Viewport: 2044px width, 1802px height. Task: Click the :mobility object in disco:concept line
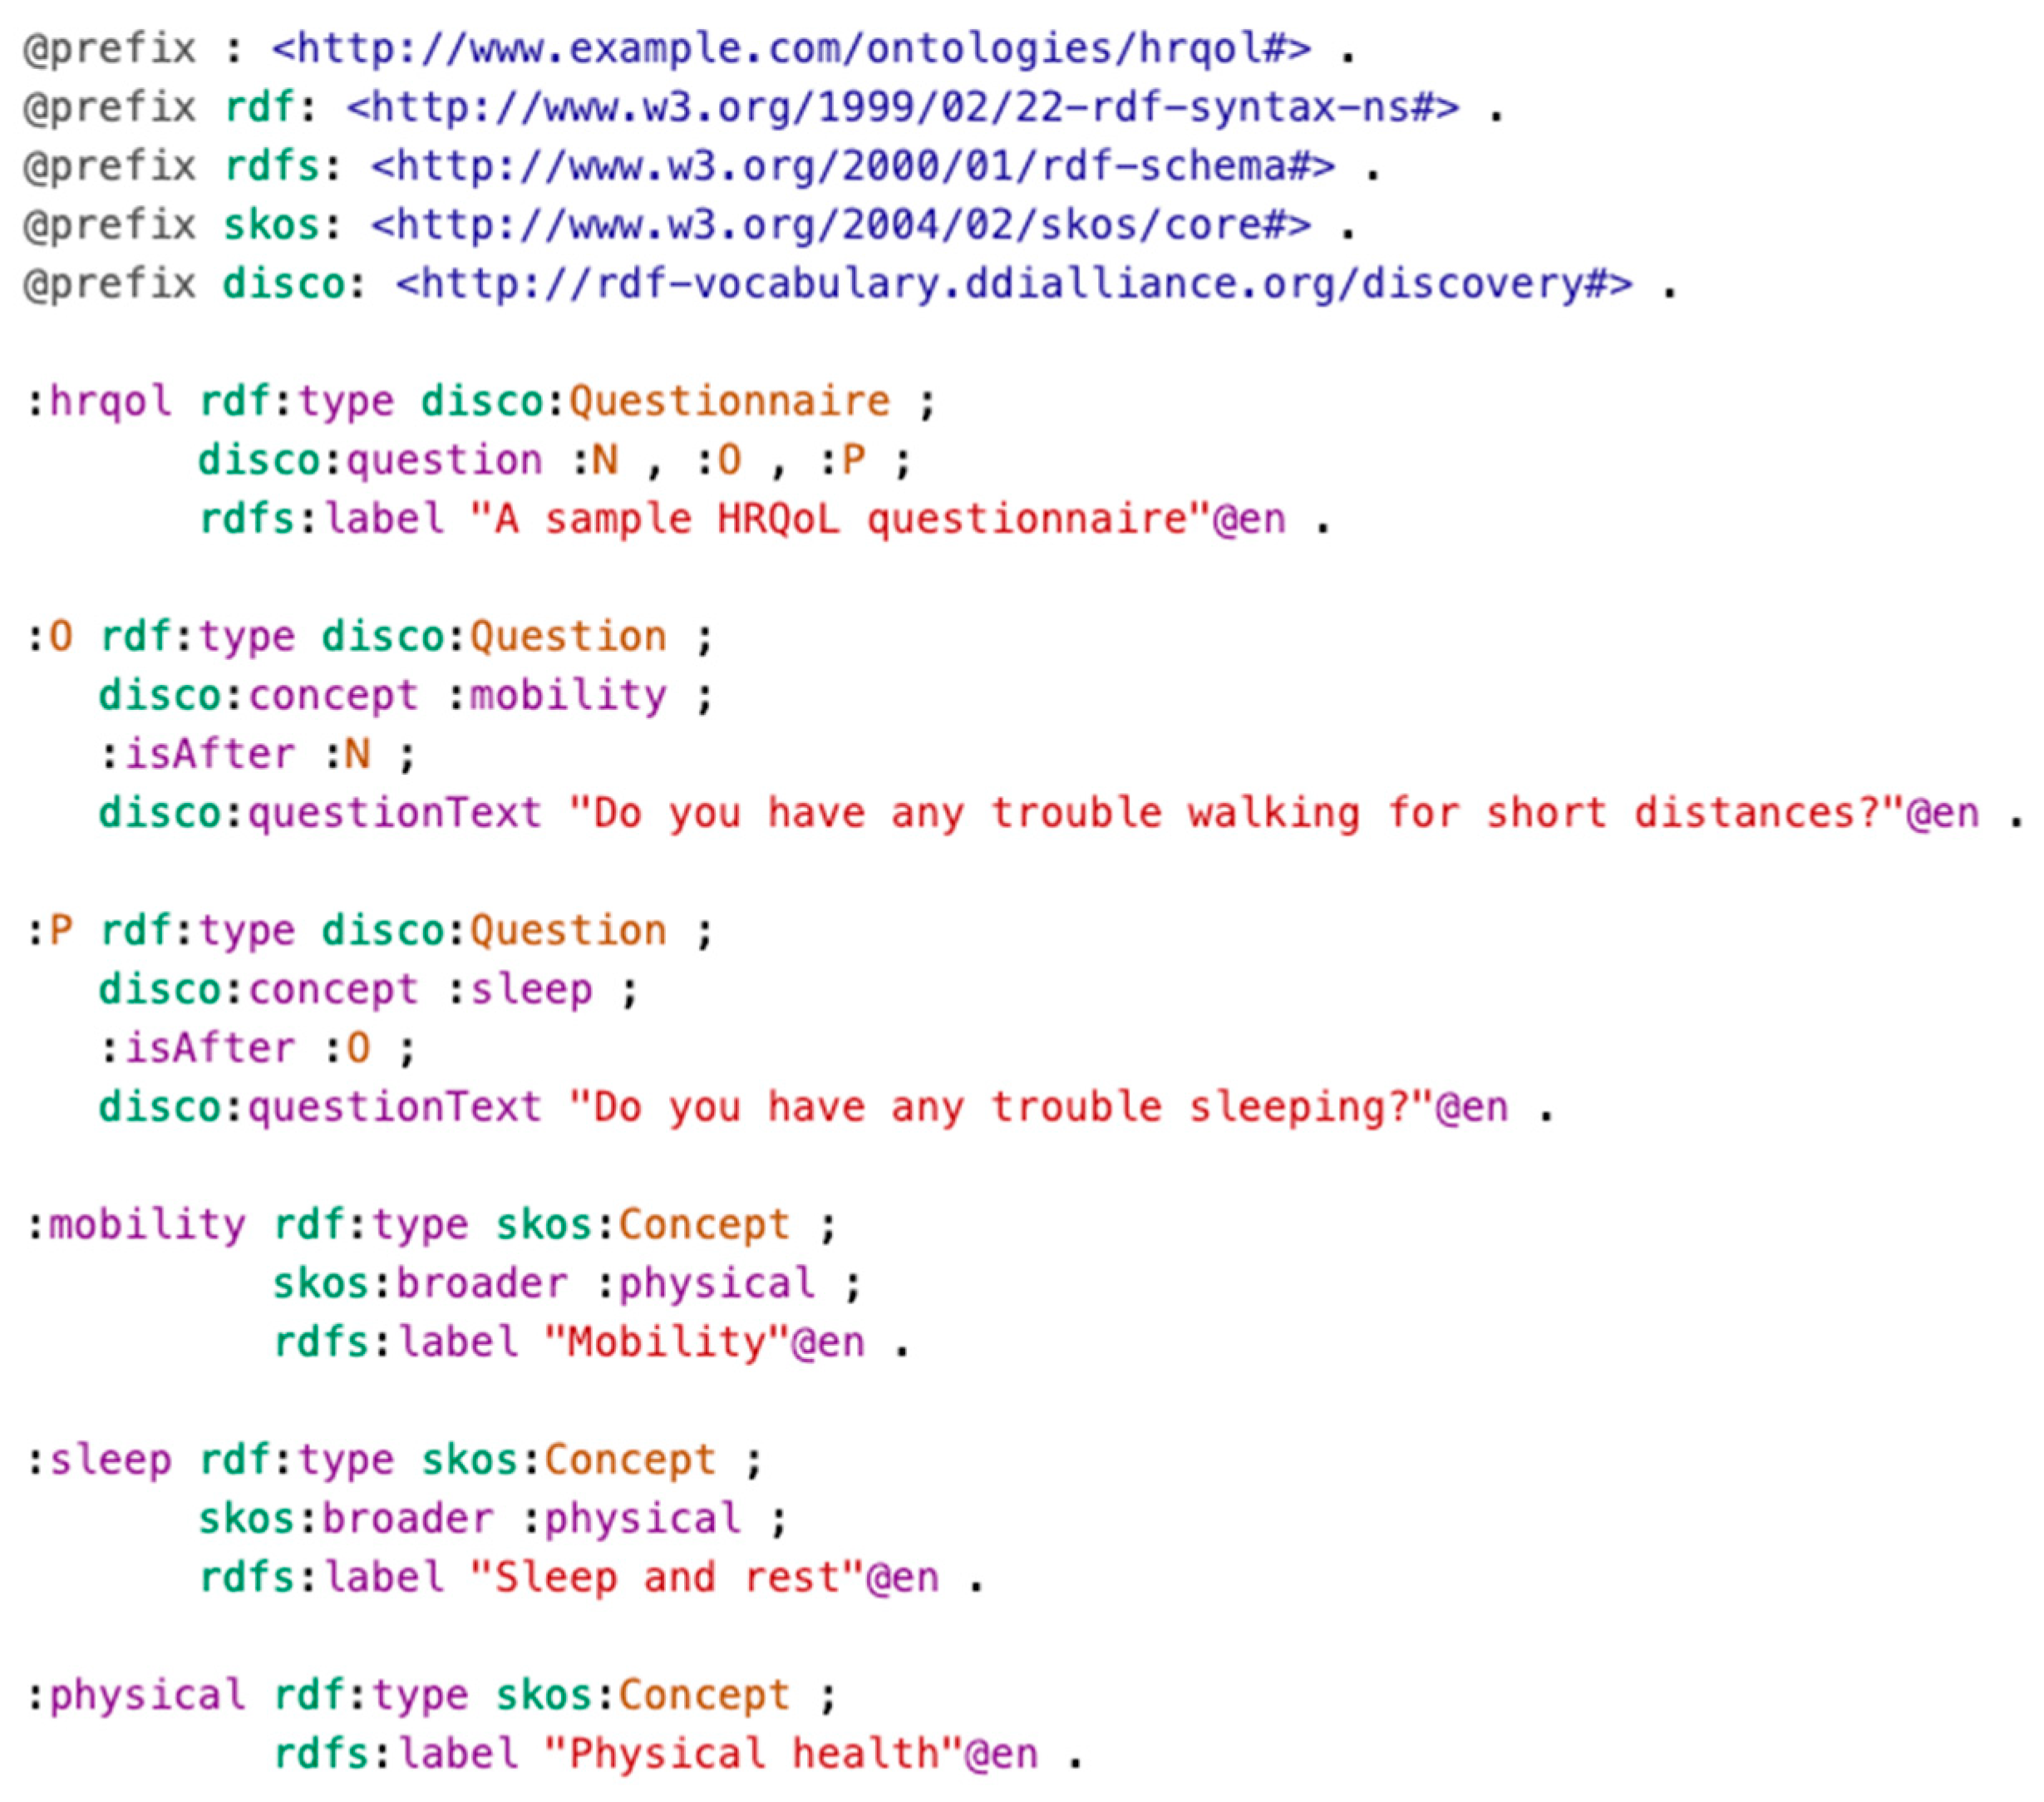click(556, 696)
